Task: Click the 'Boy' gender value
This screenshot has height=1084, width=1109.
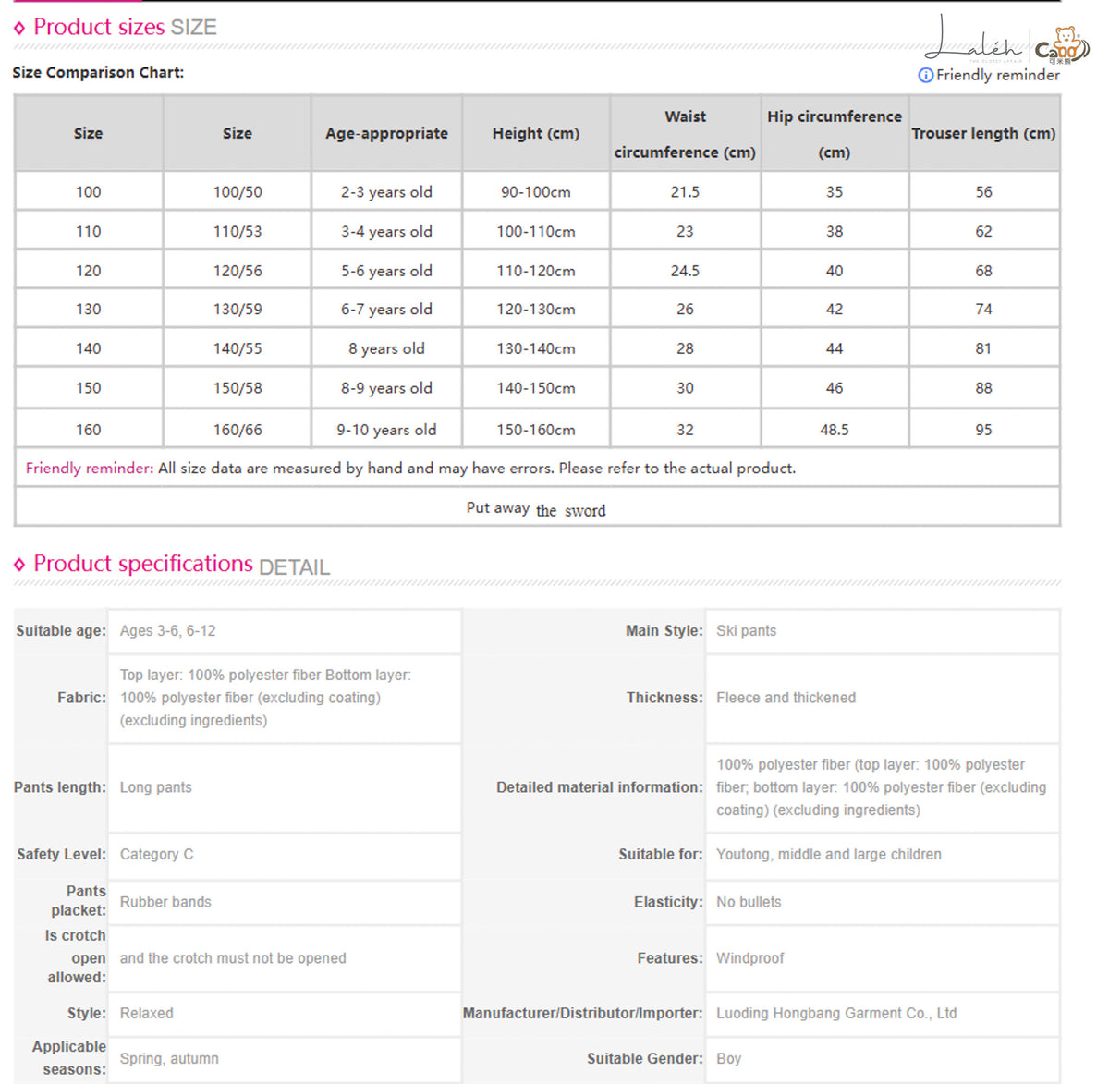Action: click(x=728, y=1058)
